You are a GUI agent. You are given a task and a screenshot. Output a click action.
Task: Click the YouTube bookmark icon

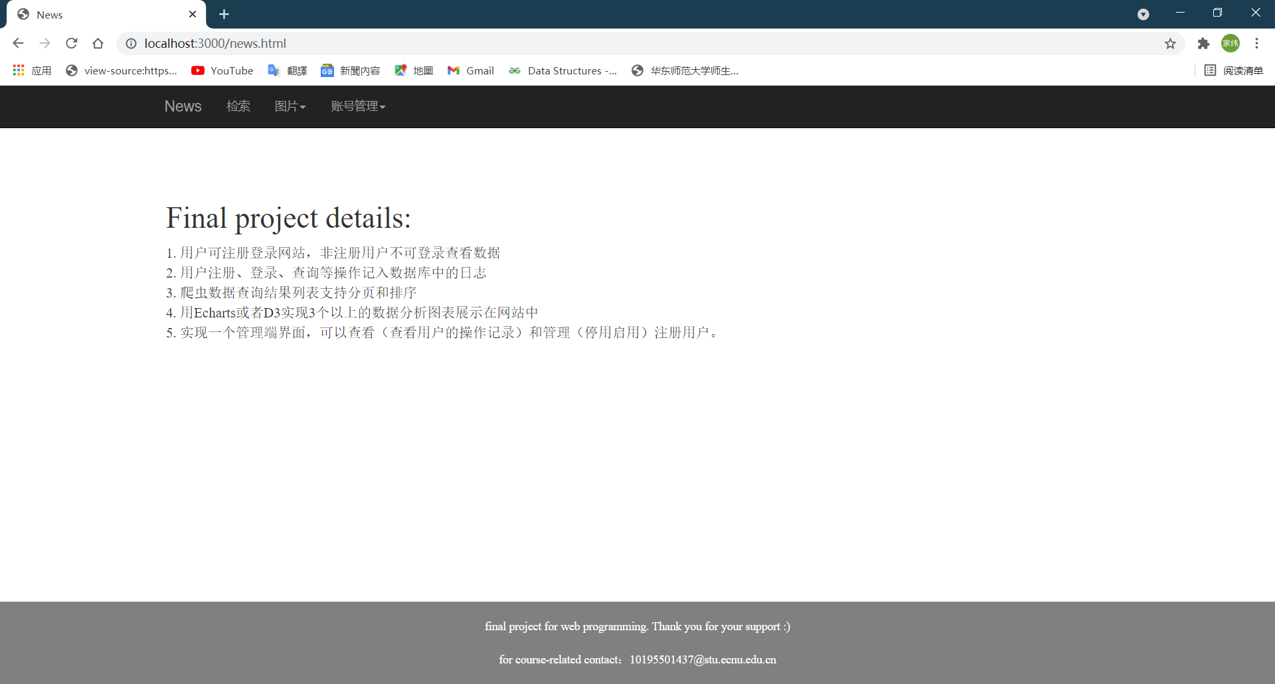(x=198, y=70)
